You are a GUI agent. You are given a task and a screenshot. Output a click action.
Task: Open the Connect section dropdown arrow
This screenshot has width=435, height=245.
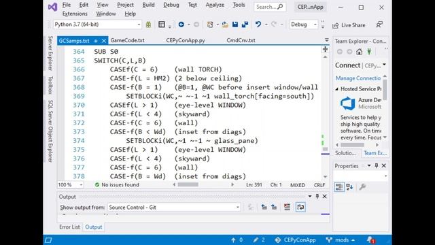click(x=384, y=65)
